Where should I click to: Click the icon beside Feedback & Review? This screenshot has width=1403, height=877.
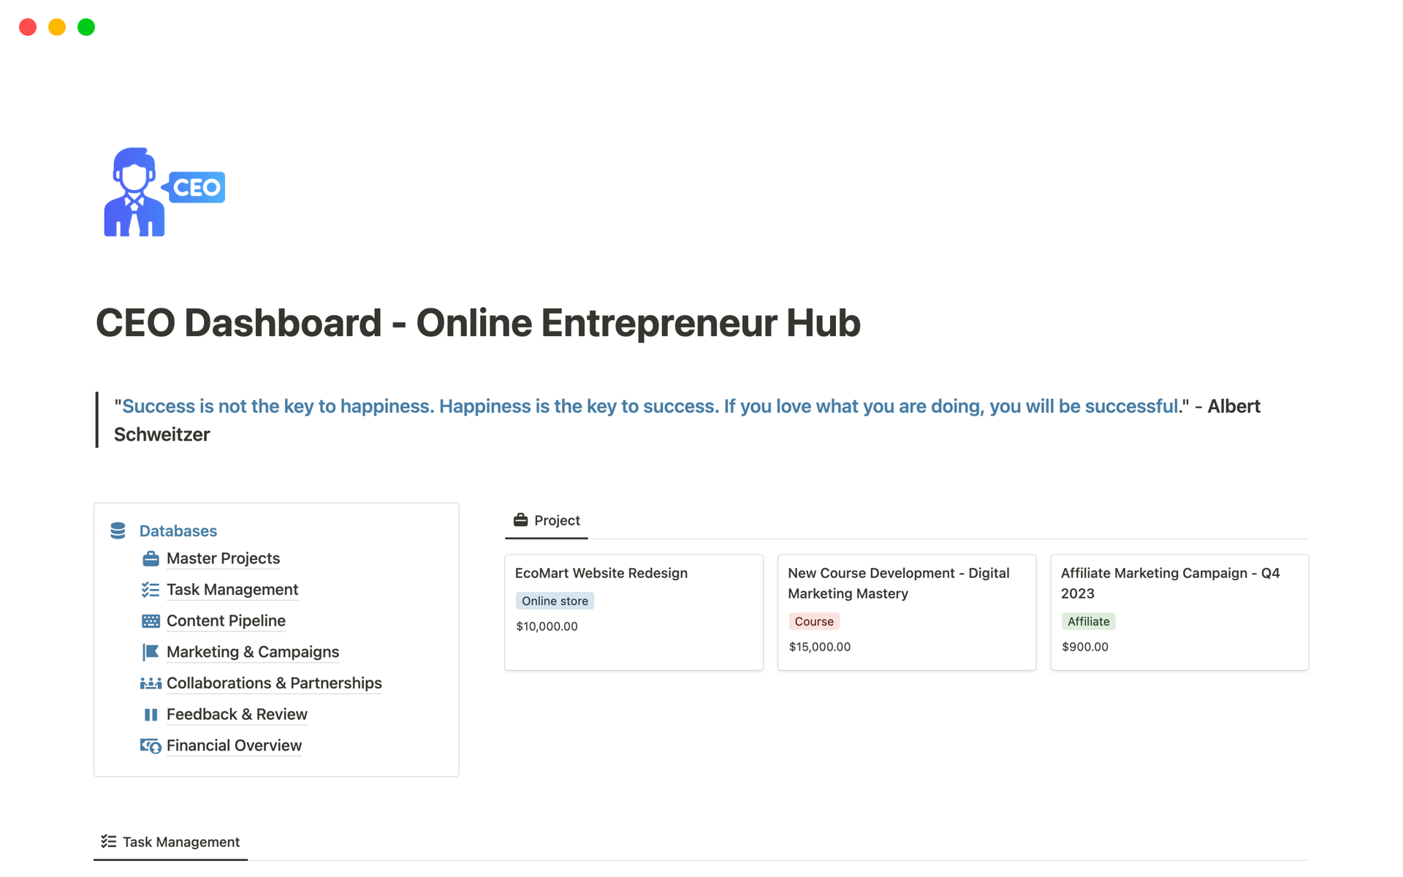click(x=151, y=714)
